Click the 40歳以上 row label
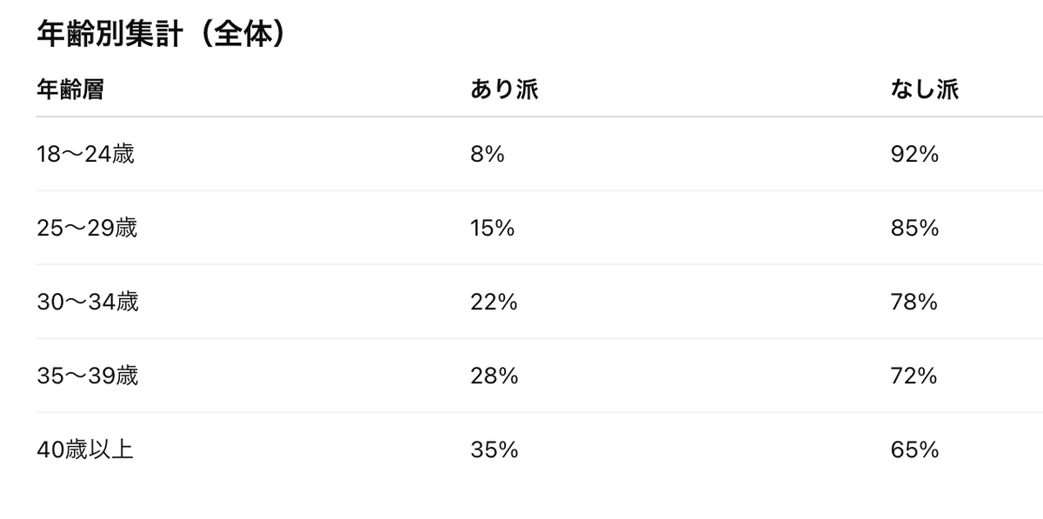 pyautogui.click(x=85, y=450)
